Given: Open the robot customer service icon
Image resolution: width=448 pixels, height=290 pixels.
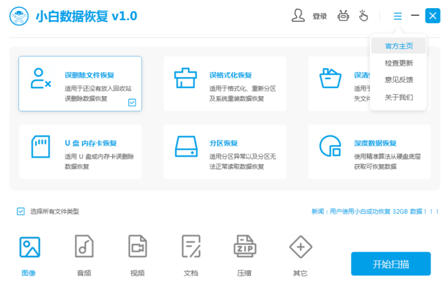Looking at the screenshot, I should (x=344, y=16).
